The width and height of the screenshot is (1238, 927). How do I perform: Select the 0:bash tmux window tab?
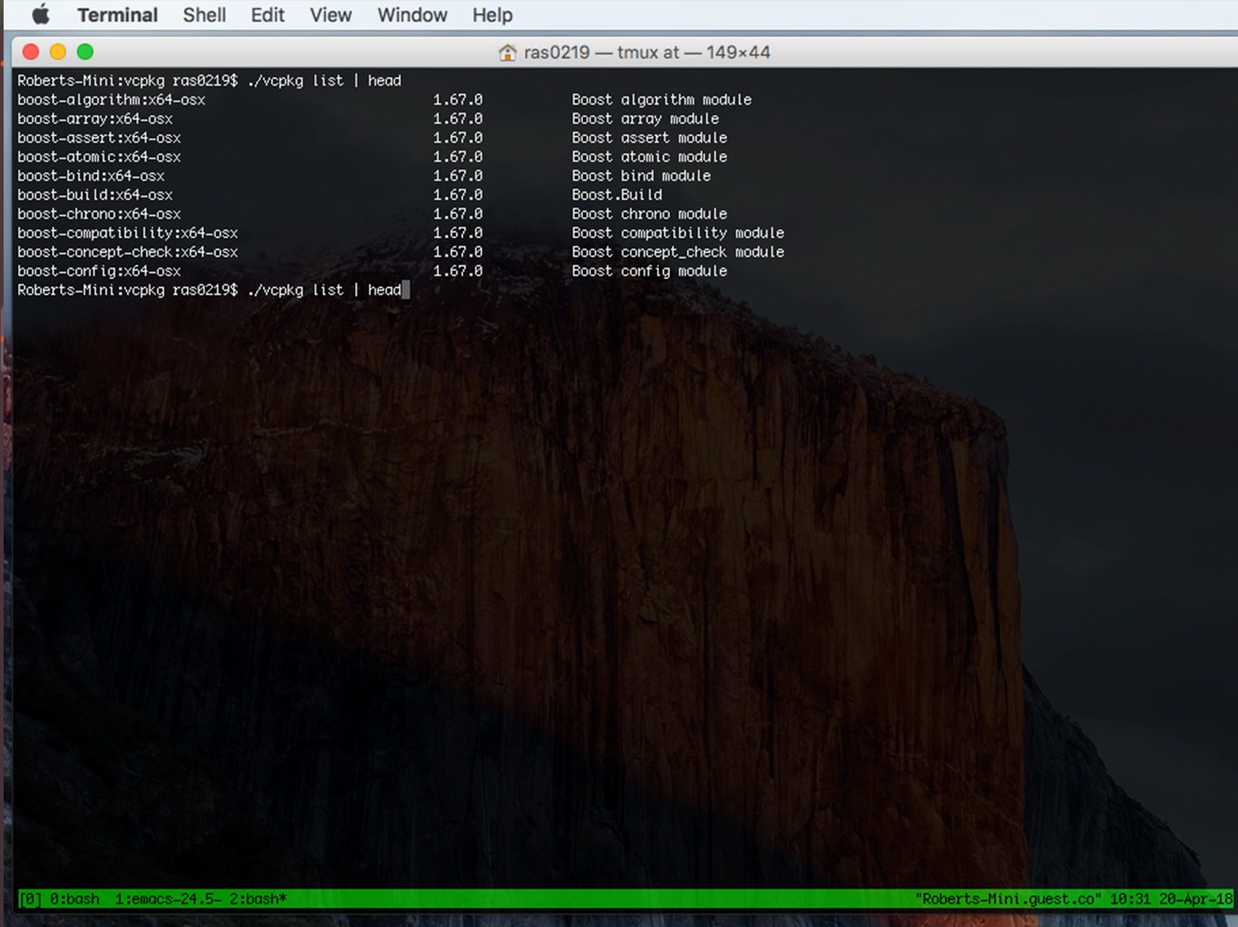75,899
